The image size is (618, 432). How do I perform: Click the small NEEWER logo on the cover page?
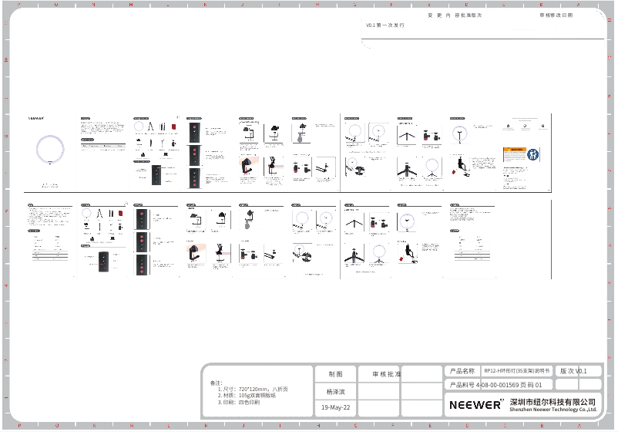coord(36,120)
